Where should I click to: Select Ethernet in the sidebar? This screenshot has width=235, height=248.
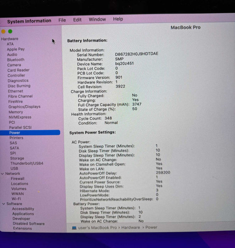(16, 91)
